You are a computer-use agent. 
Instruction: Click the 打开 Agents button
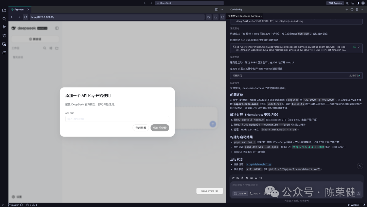(335, 3)
